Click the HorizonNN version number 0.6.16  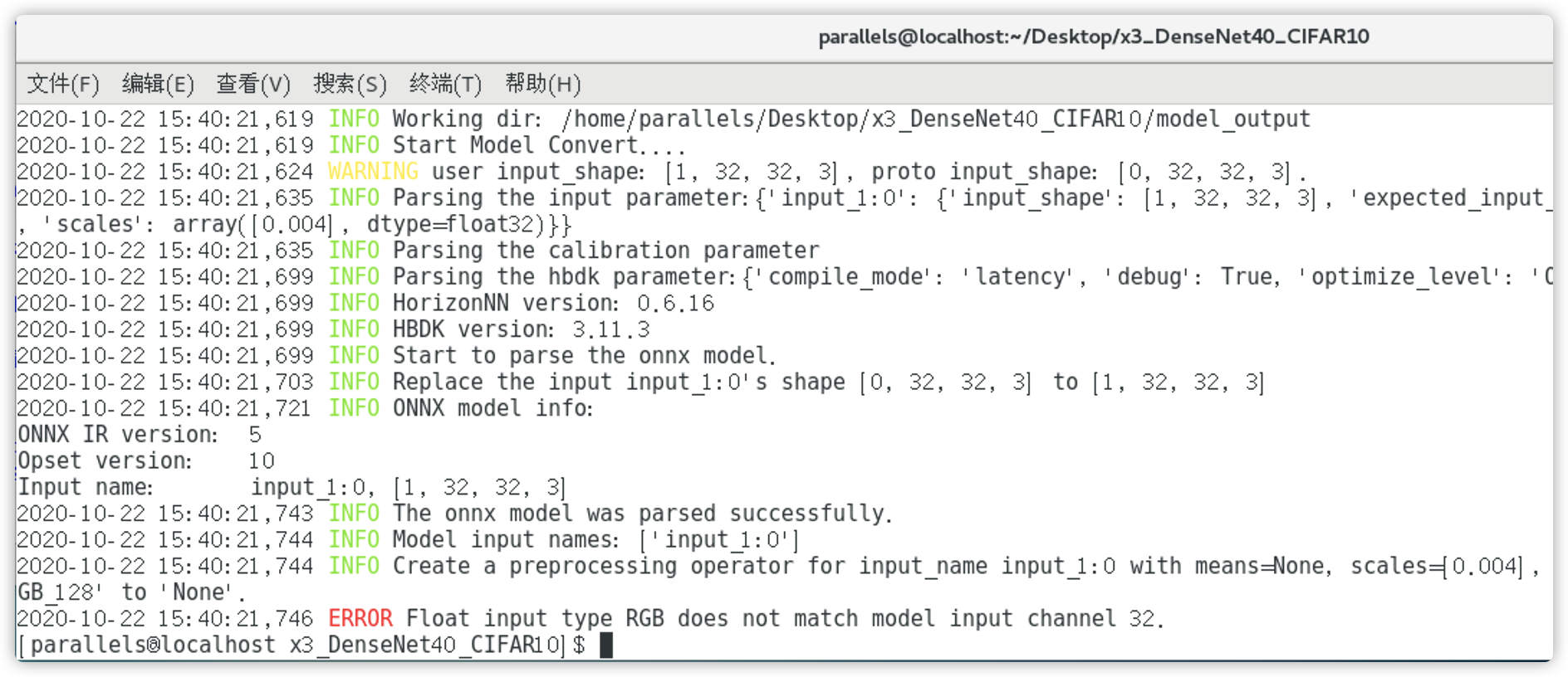675,304
